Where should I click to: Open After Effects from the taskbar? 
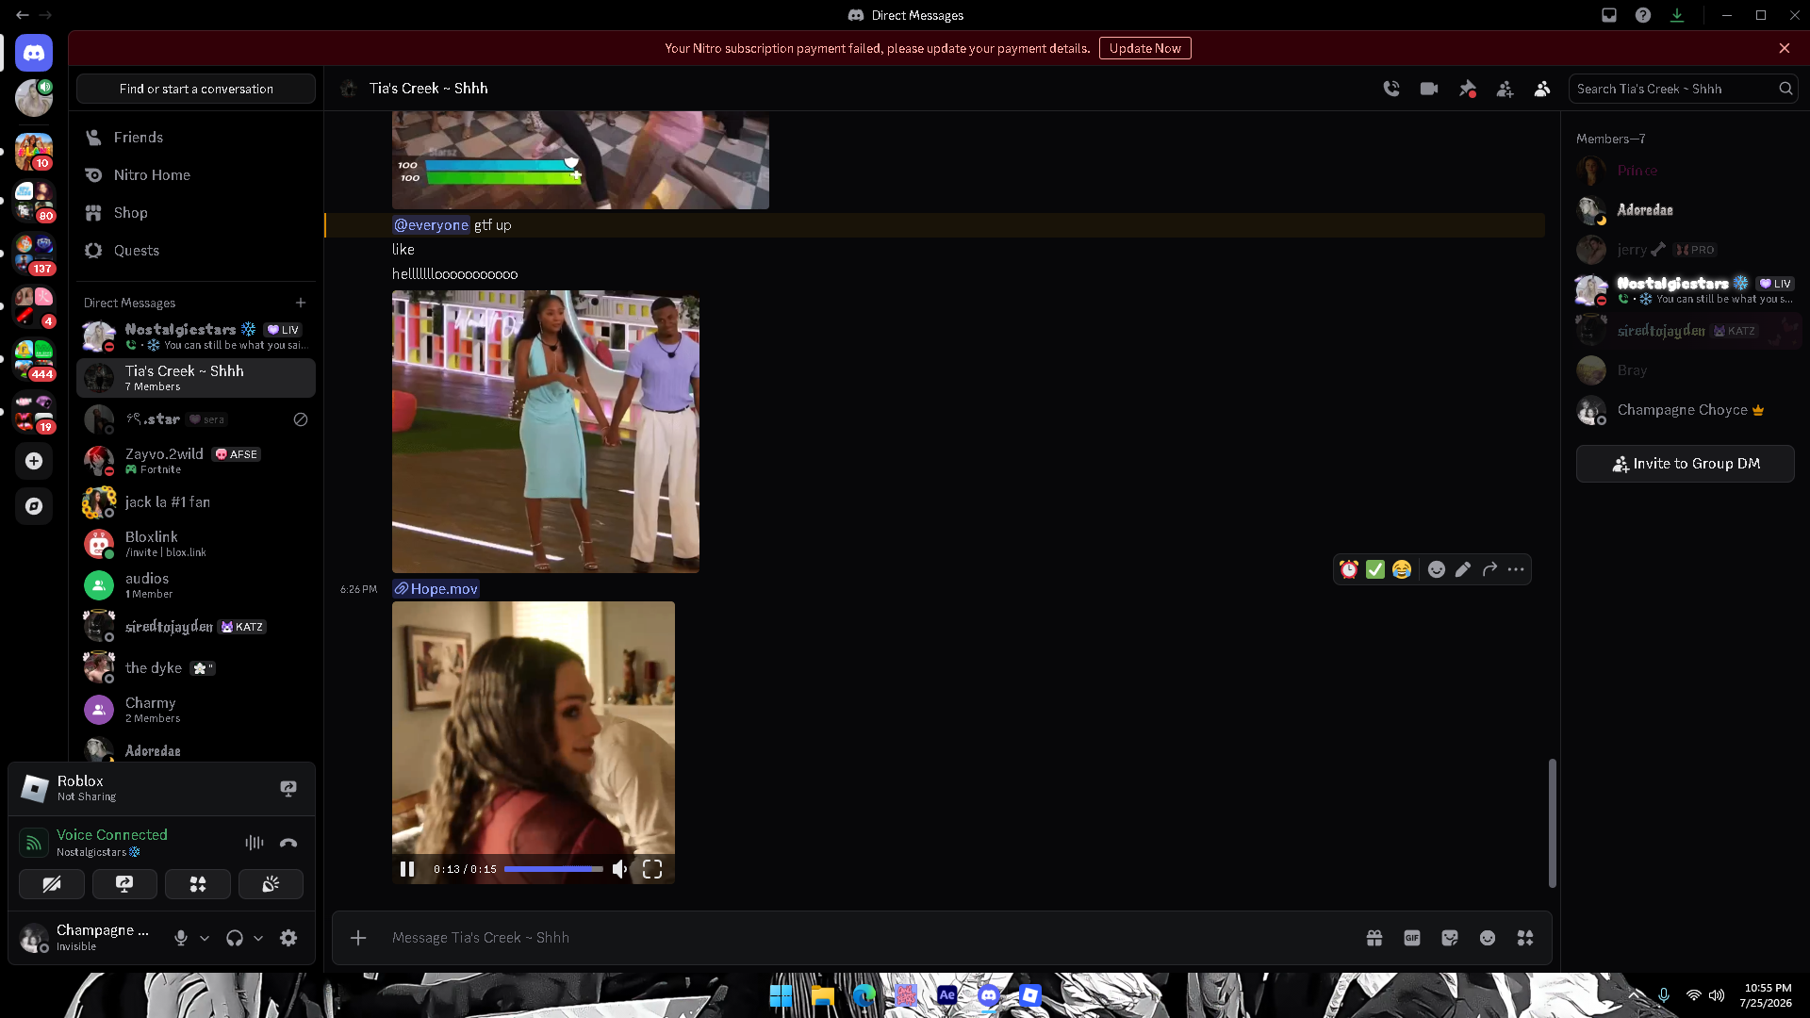(x=946, y=995)
